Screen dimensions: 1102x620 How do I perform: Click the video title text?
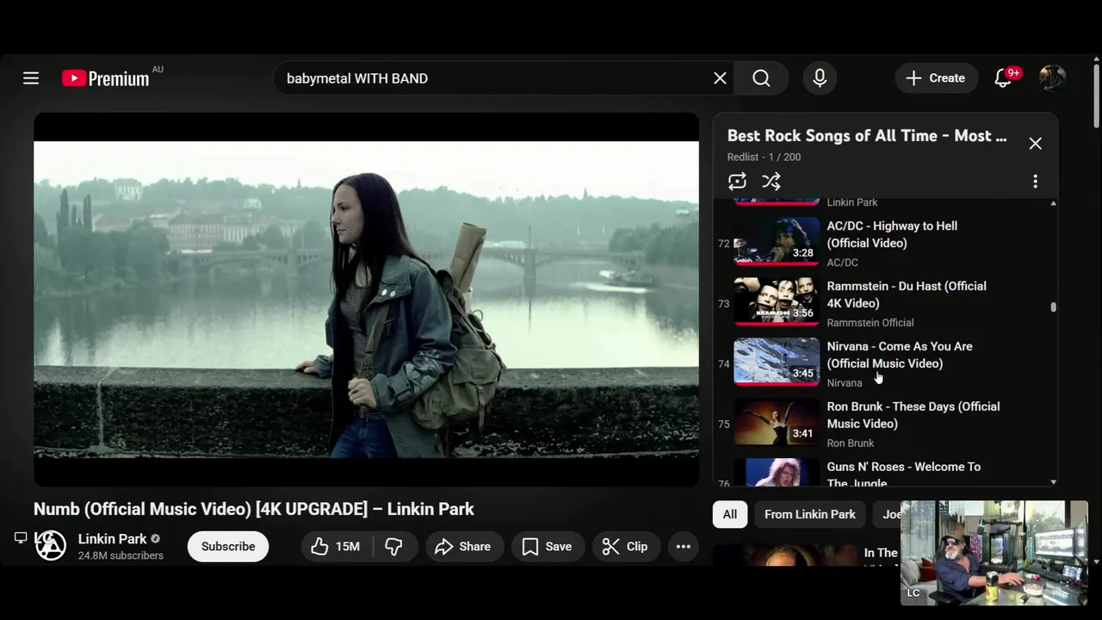pyautogui.click(x=254, y=509)
